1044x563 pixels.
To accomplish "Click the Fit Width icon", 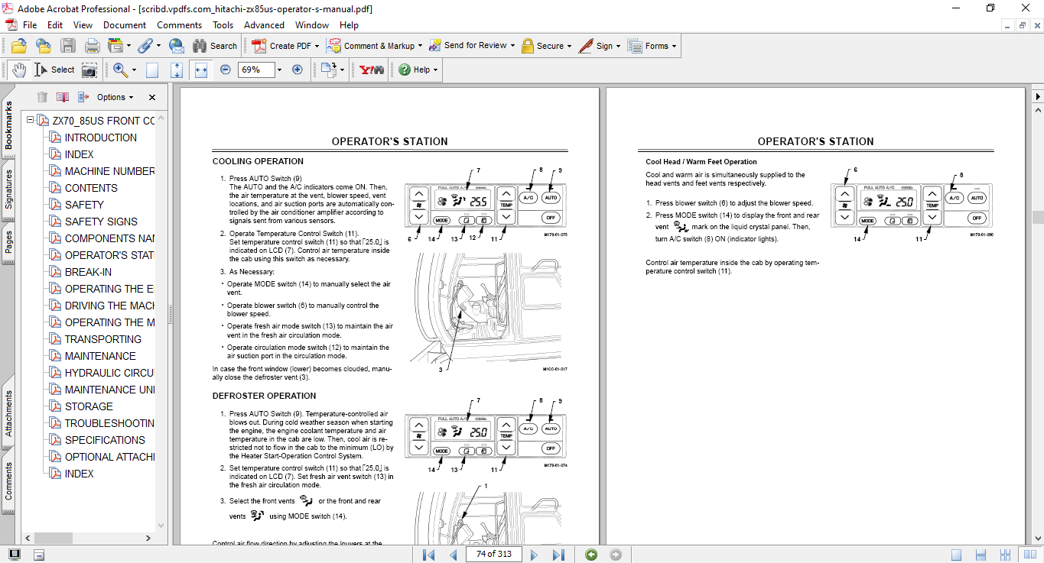I will 201,70.
